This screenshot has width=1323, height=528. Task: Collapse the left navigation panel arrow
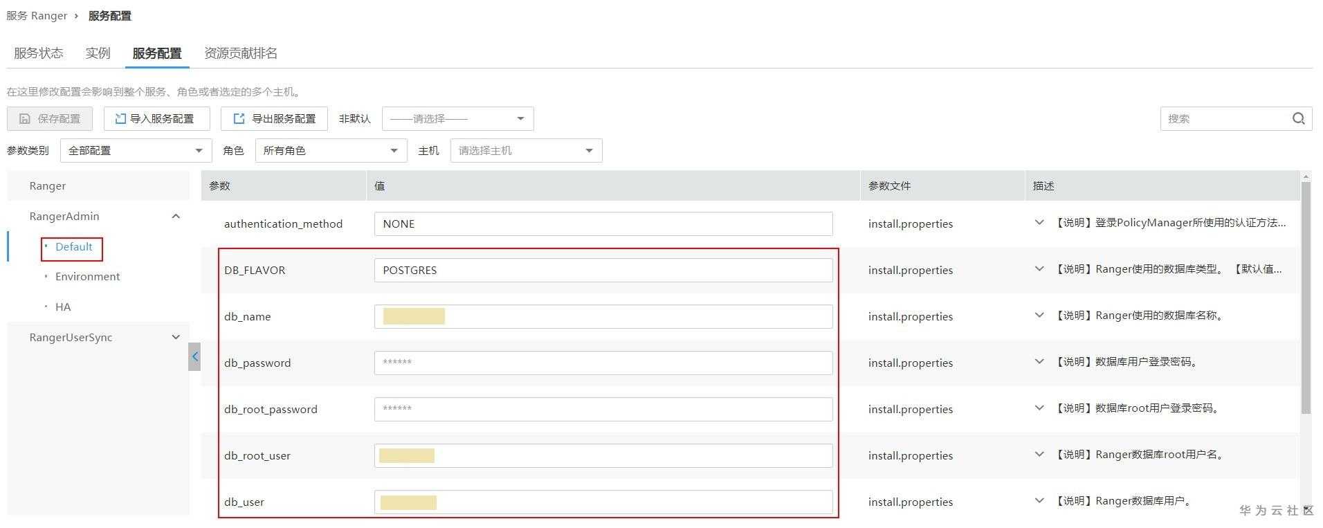(x=194, y=356)
